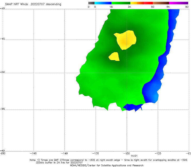The width and height of the screenshot is (191, 167).
Task: Click the color bar label '34'
Action: click(x=129, y=7)
